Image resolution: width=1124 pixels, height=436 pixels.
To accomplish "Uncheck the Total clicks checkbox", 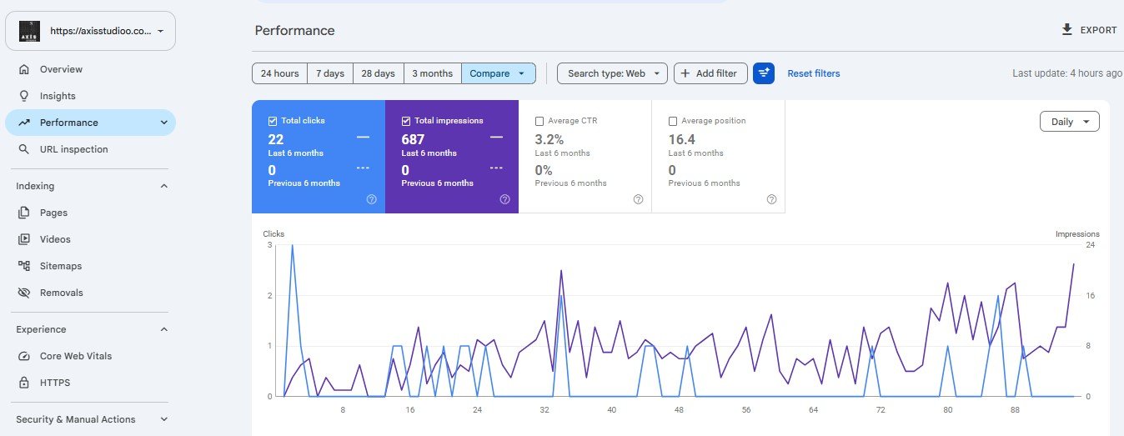I will [273, 121].
